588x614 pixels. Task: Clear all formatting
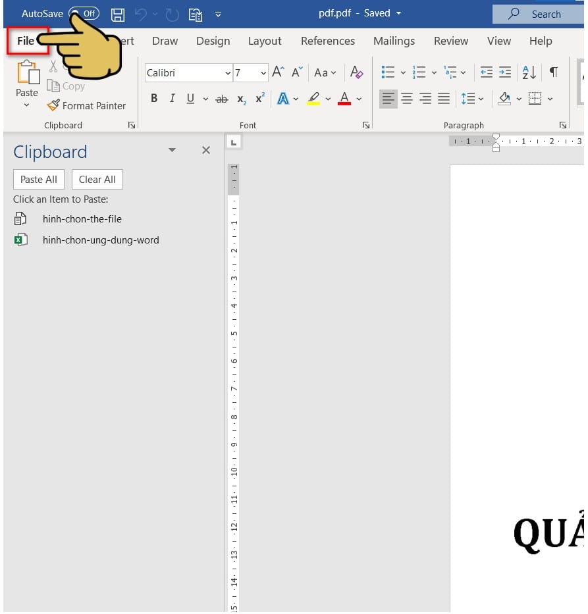tap(356, 72)
